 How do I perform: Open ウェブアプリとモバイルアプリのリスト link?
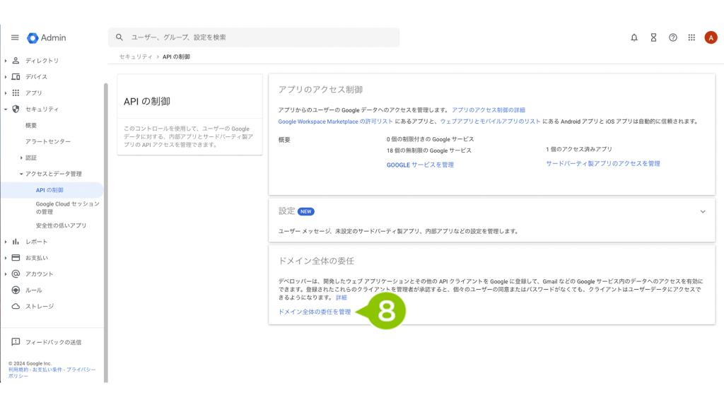pos(490,122)
